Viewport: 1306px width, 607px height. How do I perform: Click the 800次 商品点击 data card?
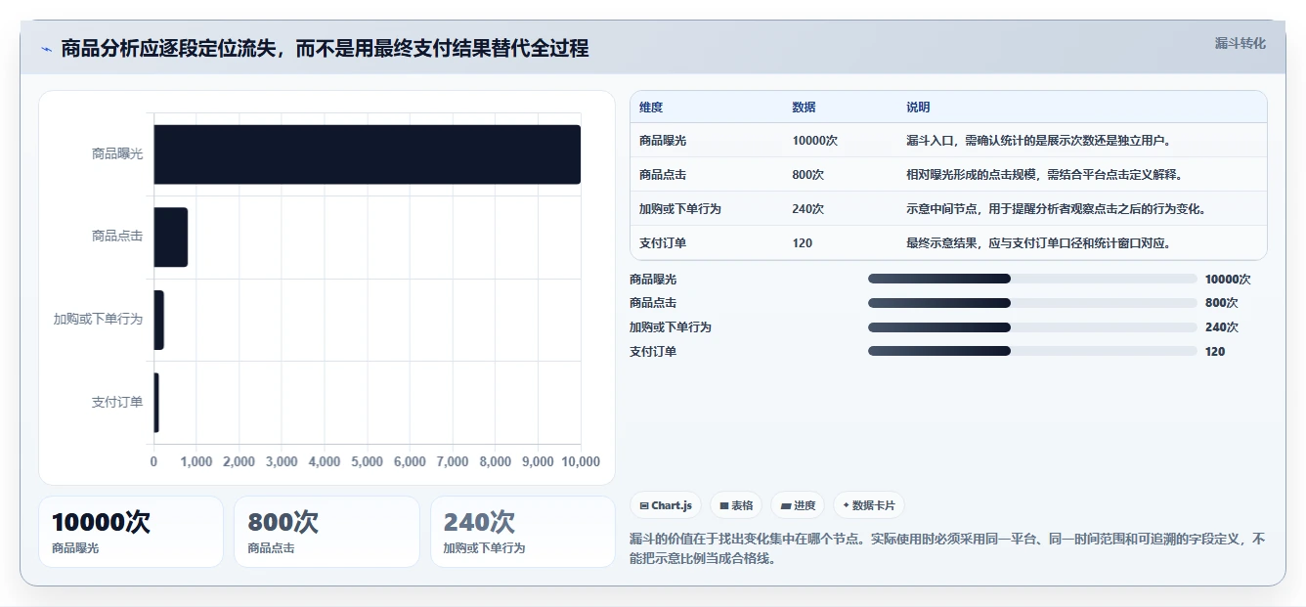point(326,532)
